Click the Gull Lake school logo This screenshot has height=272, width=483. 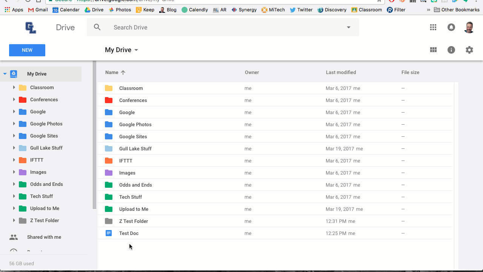coord(31,28)
